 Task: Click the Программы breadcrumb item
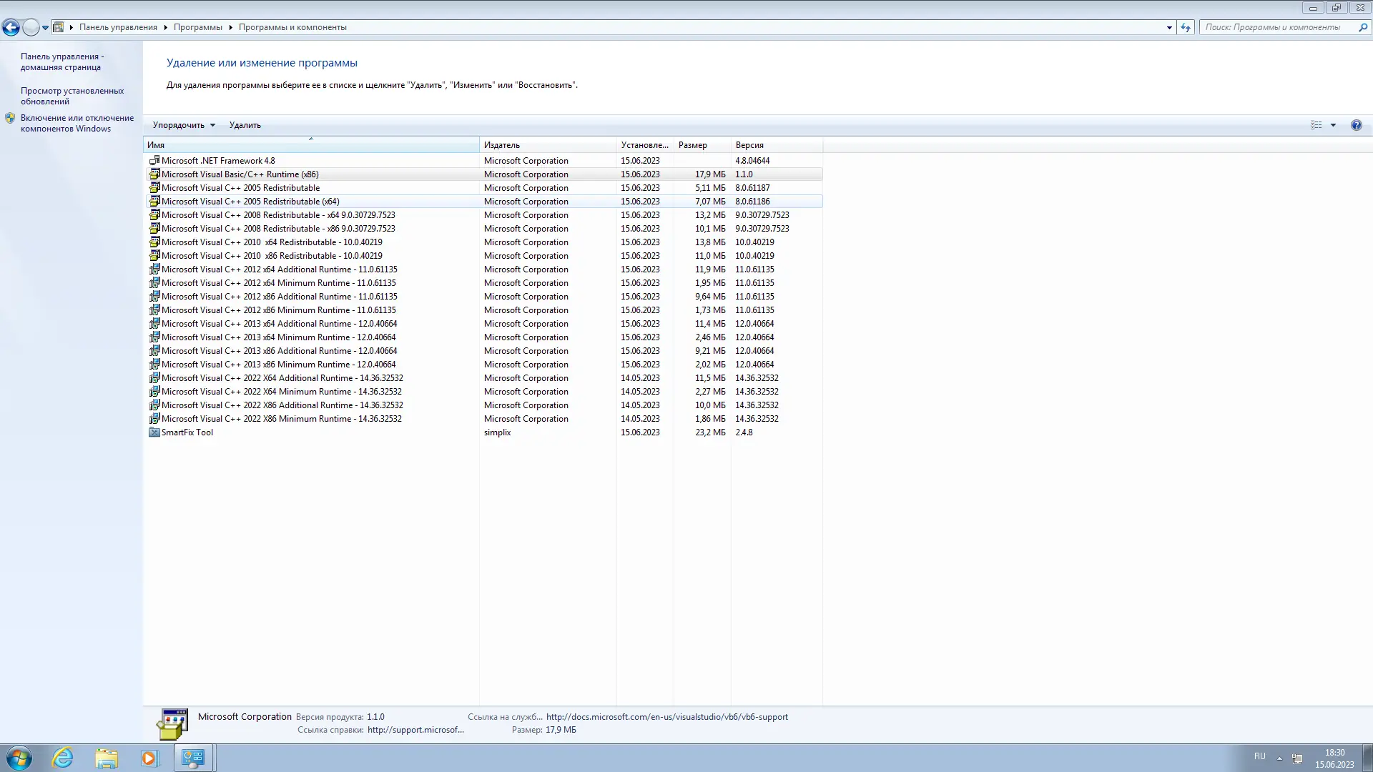coord(197,27)
